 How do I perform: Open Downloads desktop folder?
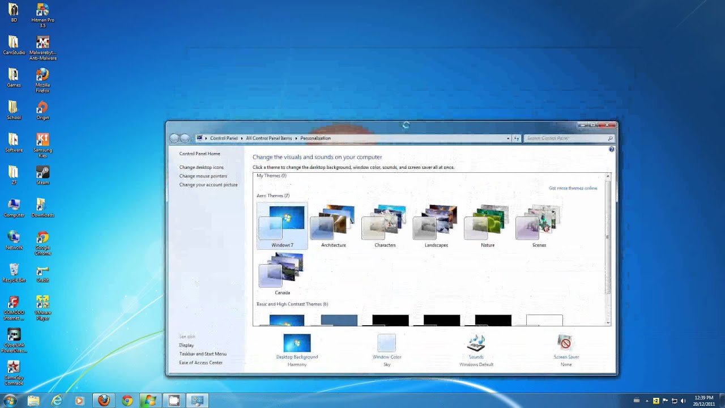coord(42,208)
